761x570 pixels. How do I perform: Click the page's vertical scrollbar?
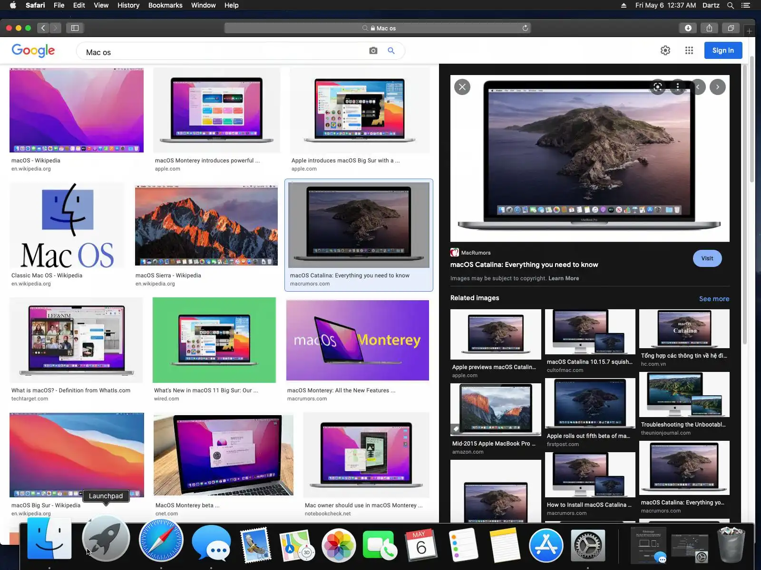tap(751, 119)
